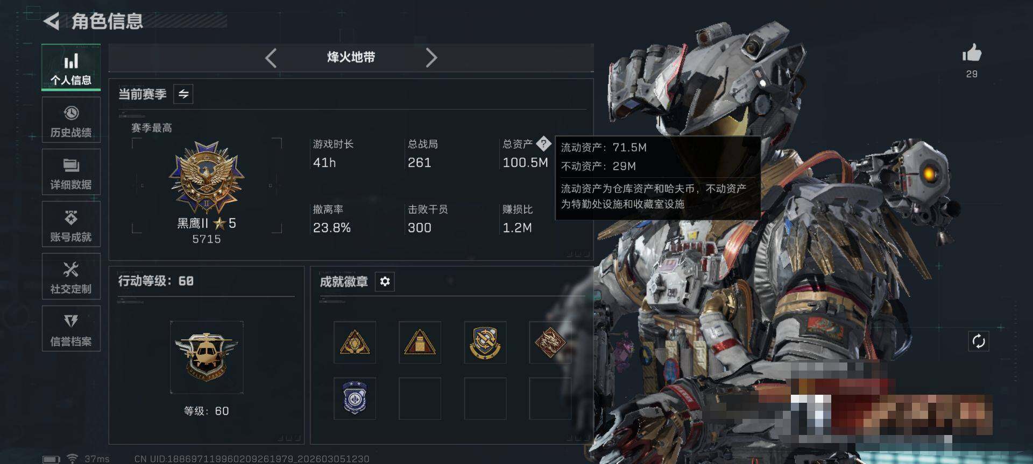Toggle the 当前赛季 season switch icon
The width and height of the screenshot is (1033, 464).
click(183, 94)
